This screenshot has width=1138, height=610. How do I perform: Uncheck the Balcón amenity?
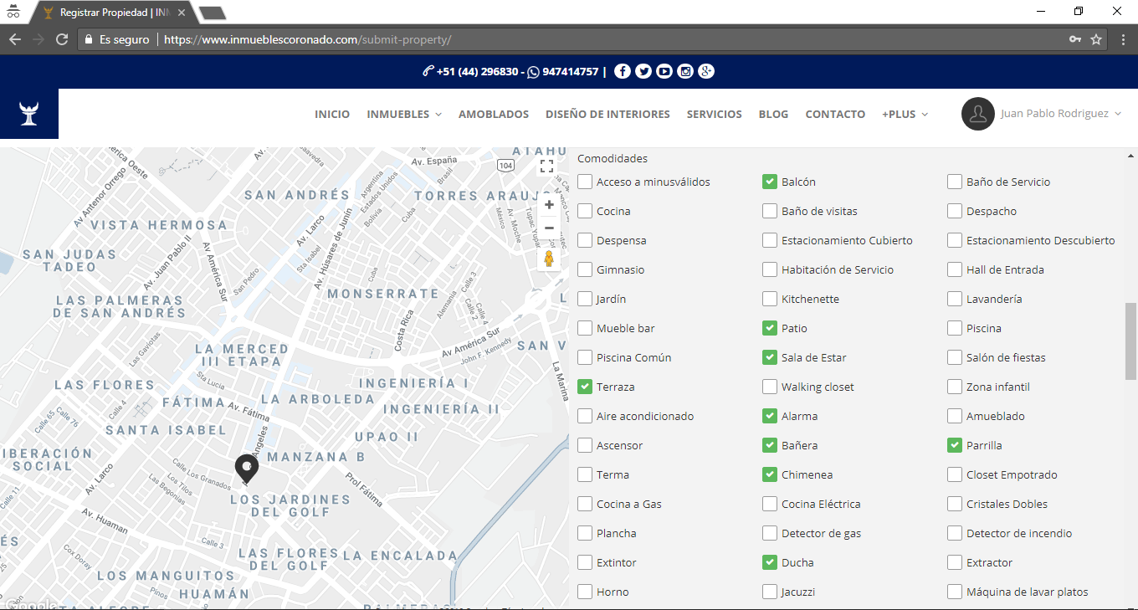tap(770, 182)
